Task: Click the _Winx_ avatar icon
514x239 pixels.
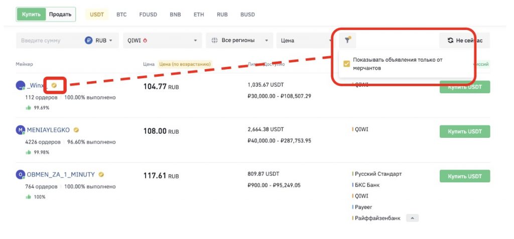Action: pos(20,86)
